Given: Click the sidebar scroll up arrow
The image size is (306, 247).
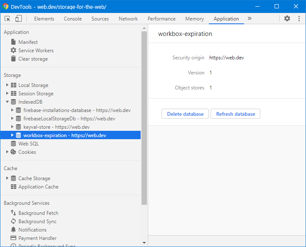Looking at the screenshot, I should [144, 28].
